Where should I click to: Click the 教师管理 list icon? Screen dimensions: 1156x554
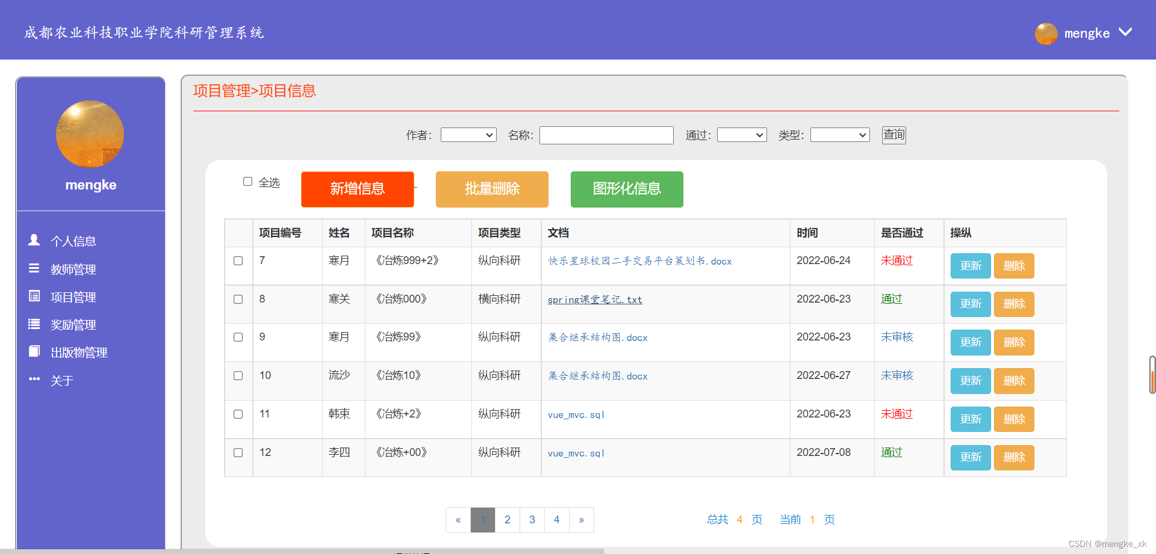34,268
